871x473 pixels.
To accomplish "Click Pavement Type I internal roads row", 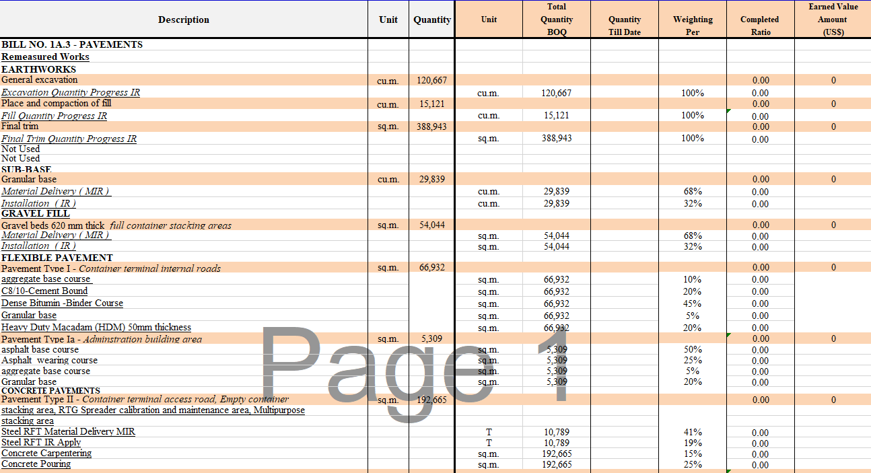I will (x=111, y=268).
